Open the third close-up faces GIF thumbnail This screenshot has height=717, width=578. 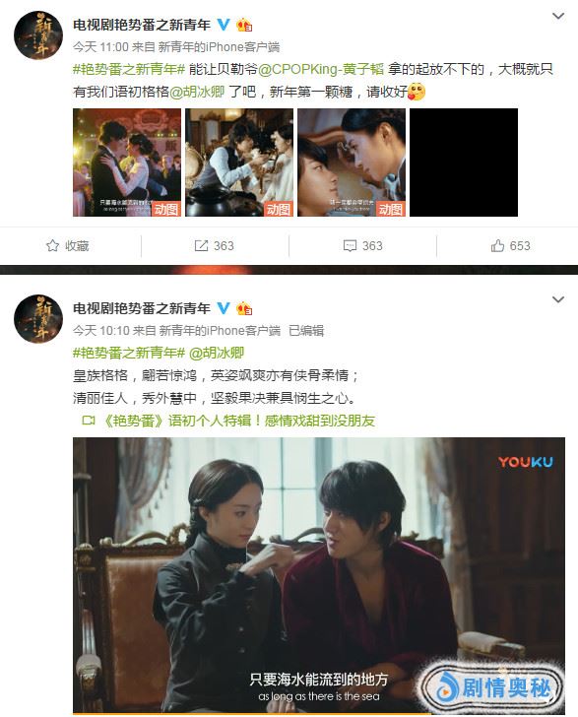click(x=352, y=163)
